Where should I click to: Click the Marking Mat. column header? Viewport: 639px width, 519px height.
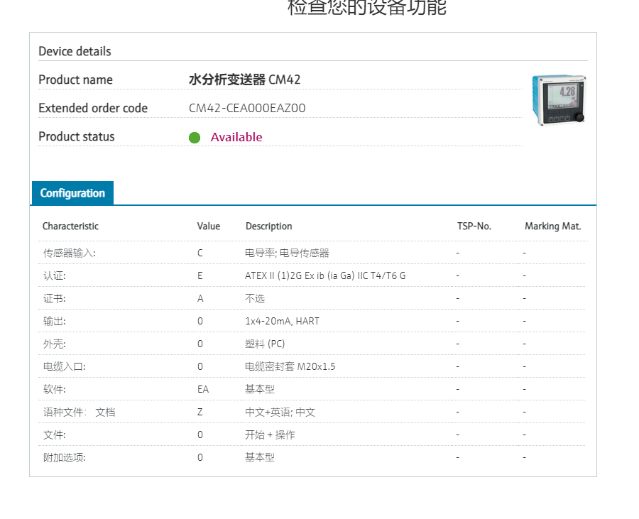coord(552,226)
